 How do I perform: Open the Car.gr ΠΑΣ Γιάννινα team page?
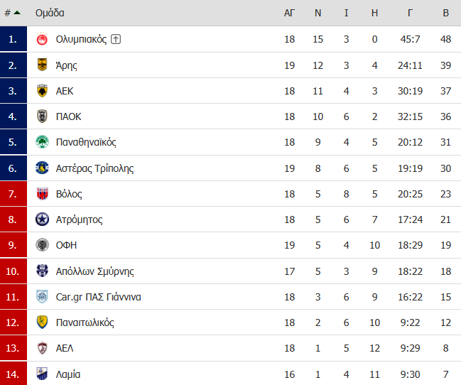99,297
